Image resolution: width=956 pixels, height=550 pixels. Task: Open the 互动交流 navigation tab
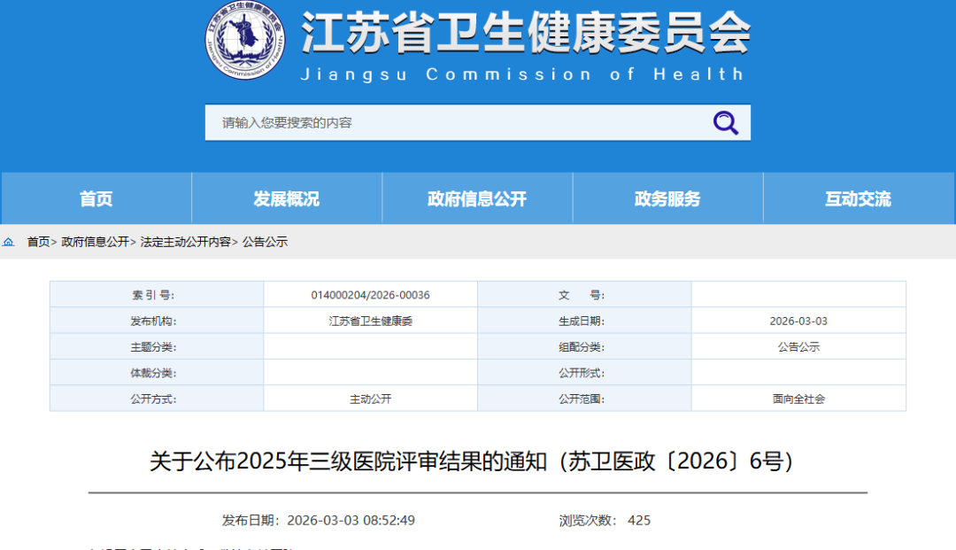(858, 199)
